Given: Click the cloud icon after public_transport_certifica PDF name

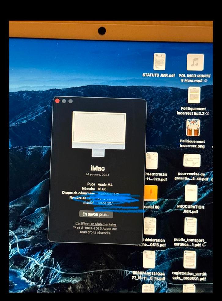Looking at the screenshot, I should (x=204, y=245).
